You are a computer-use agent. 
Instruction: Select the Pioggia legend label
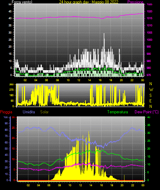[6, 112]
